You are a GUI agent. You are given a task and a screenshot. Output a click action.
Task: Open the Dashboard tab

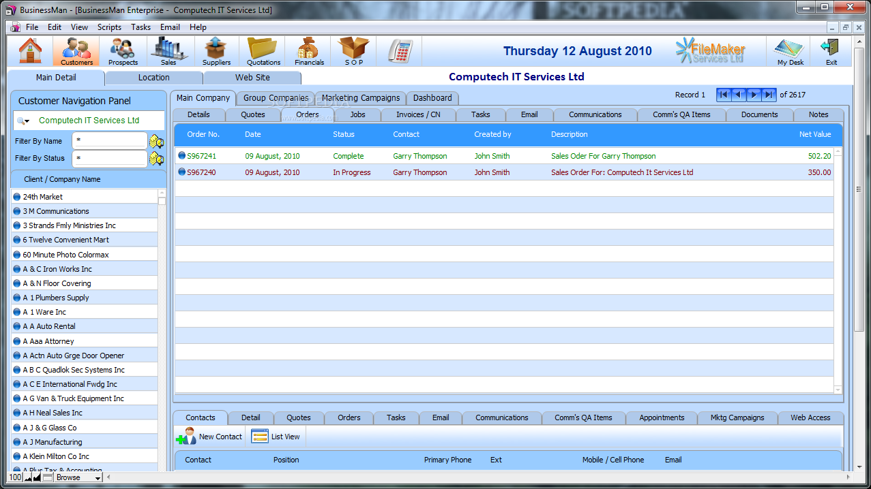coord(432,98)
